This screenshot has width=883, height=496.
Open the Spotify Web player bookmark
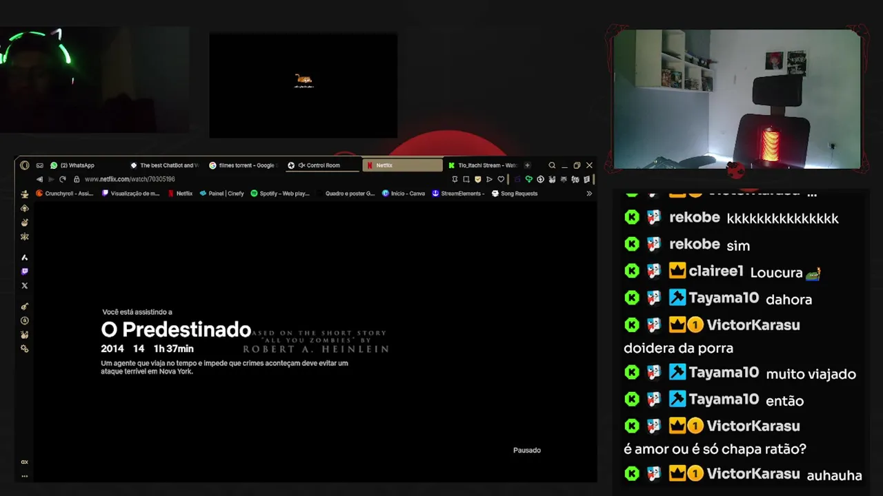(x=280, y=194)
